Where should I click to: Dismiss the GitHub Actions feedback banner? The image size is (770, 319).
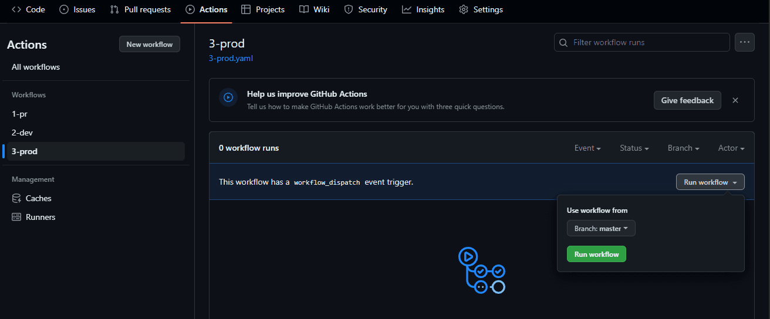(735, 100)
